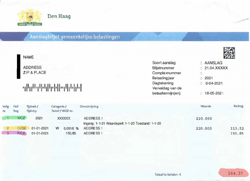Click the 'Volg-nr.' column header
The width and height of the screenshot is (250, 181).
coord(6,109)
